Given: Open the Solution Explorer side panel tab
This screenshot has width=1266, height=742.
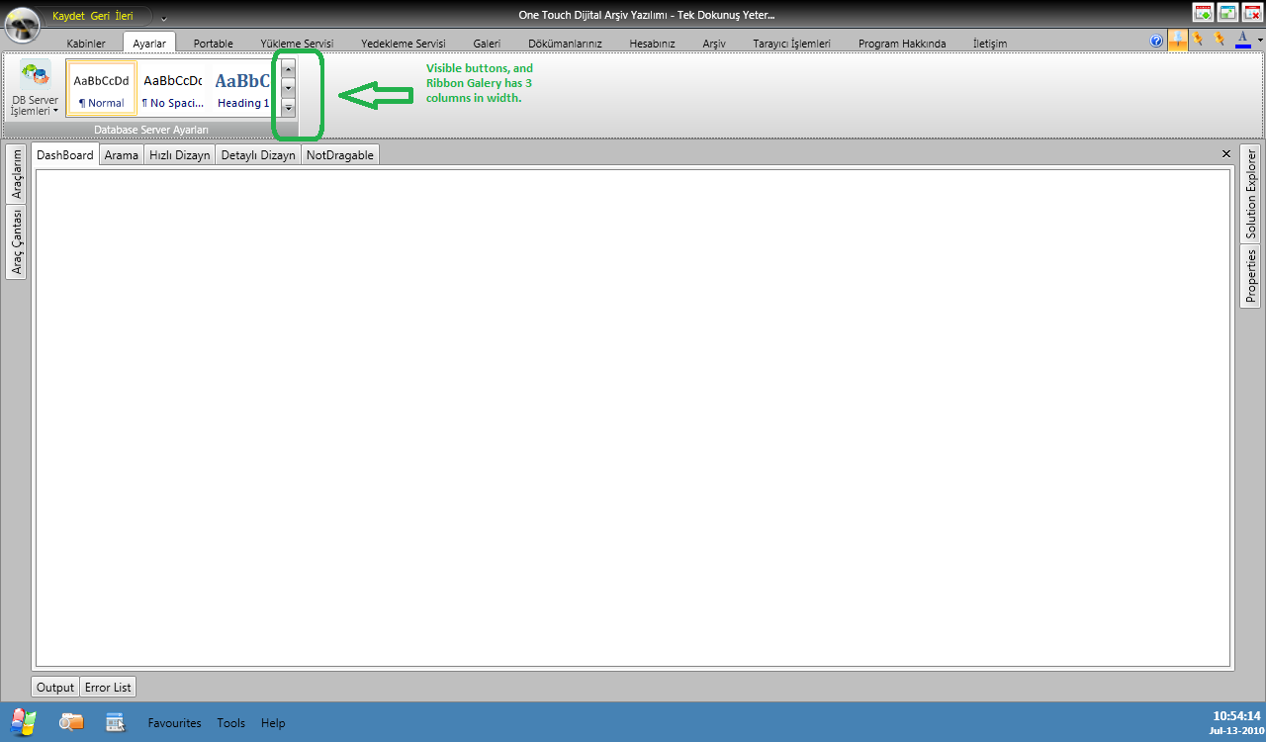Looking at the screenshot, I should click(1251, 194).
